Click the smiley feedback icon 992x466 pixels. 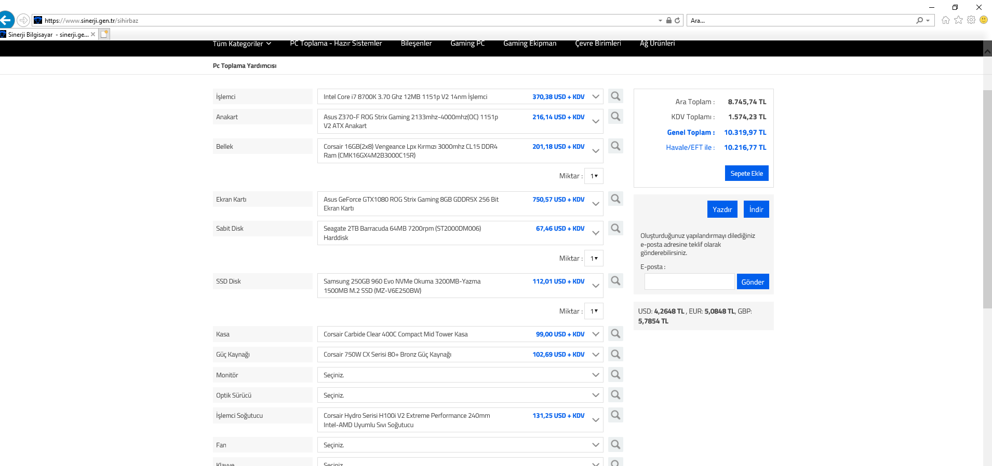pyautogui.click(x=984, y=20)
